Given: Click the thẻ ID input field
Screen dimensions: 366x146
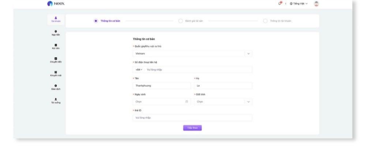Looking at the screenshot, I should pyautogui.click(x=192, y=118).
